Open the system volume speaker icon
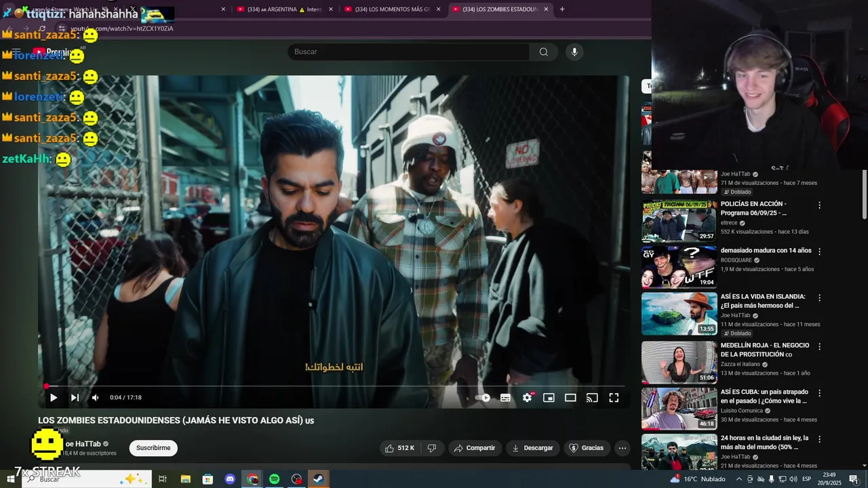The height and width of the screenshot is (488, 868). coord(793,479)
